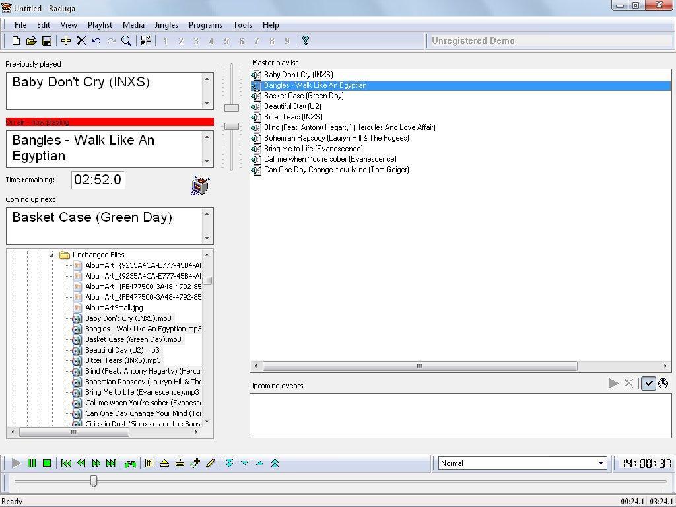Click the plus icon to add item
Screen dimensions: 676x507
(66, 41)
